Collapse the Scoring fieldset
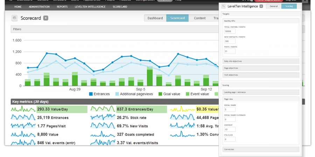 [226, 85]
